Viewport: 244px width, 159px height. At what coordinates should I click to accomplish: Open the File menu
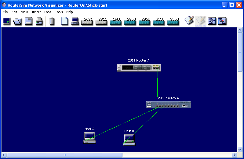coord(5,12)
